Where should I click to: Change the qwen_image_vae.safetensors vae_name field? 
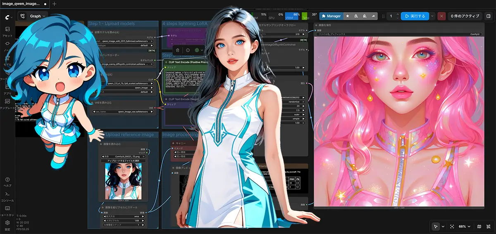[123, 111]
